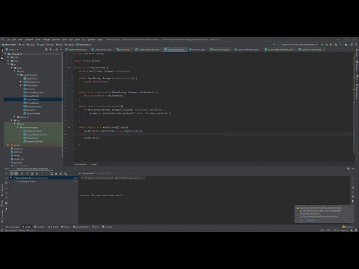
Task: Click locate-file target icon in Project panel
Action: [x=46, y=49]
